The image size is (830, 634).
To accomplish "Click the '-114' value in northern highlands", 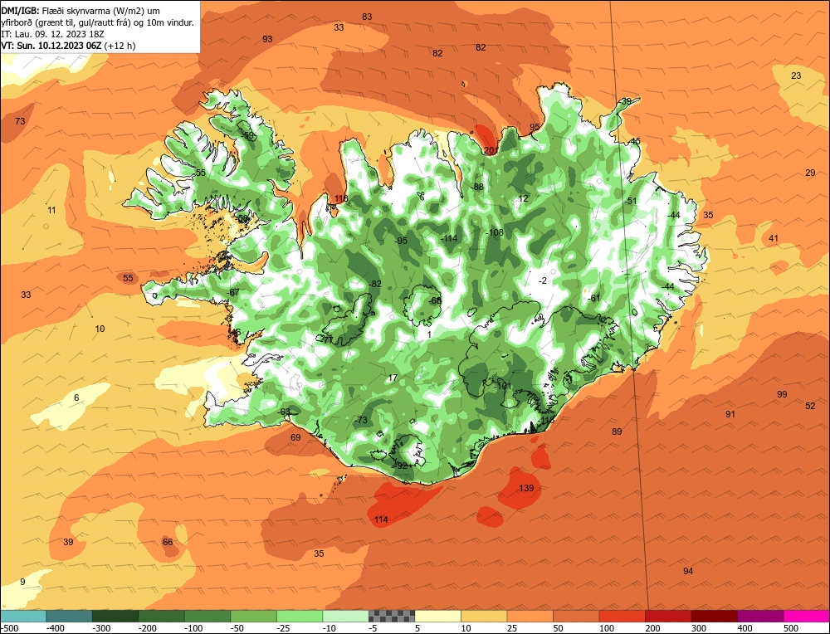I will pos(449,238).
